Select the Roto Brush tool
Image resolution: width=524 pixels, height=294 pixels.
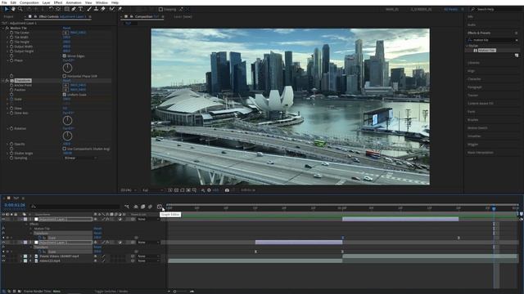[x=112, y=9]
